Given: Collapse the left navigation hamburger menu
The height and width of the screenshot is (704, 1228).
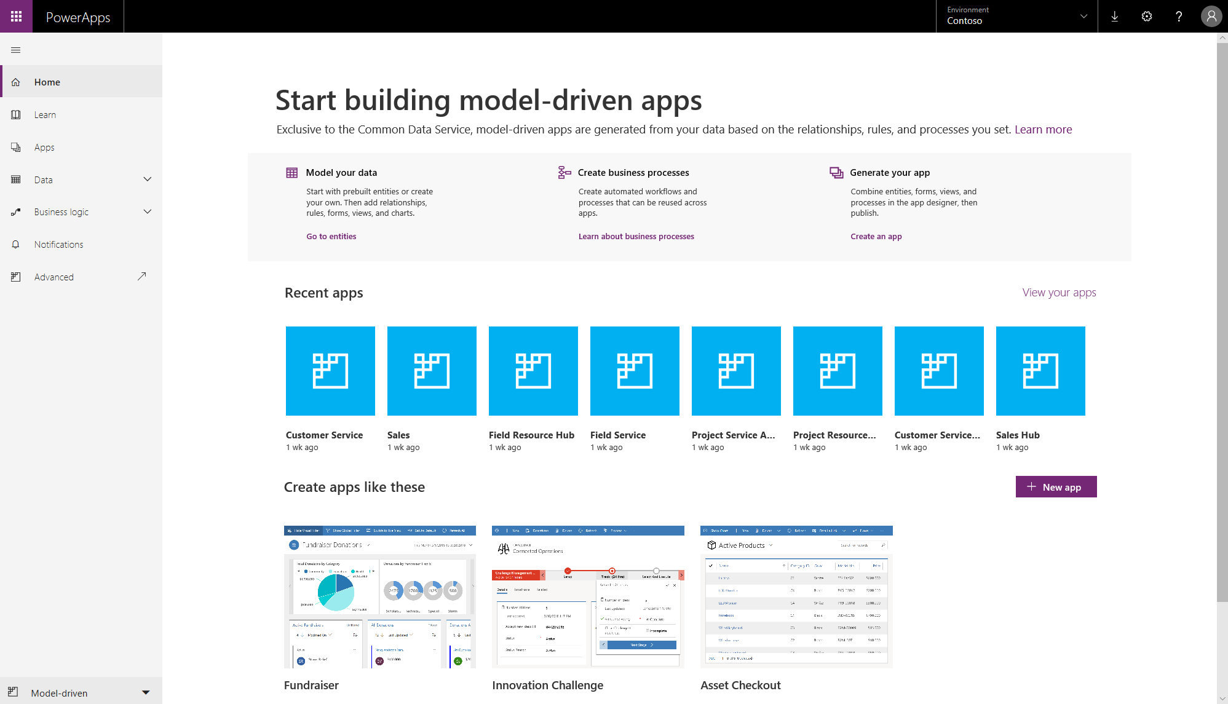Looking at the screenshot, I should point(16,50).
